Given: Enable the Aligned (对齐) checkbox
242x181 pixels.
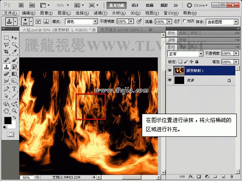Looking at the screenshot, I should [x=184, y=21].
